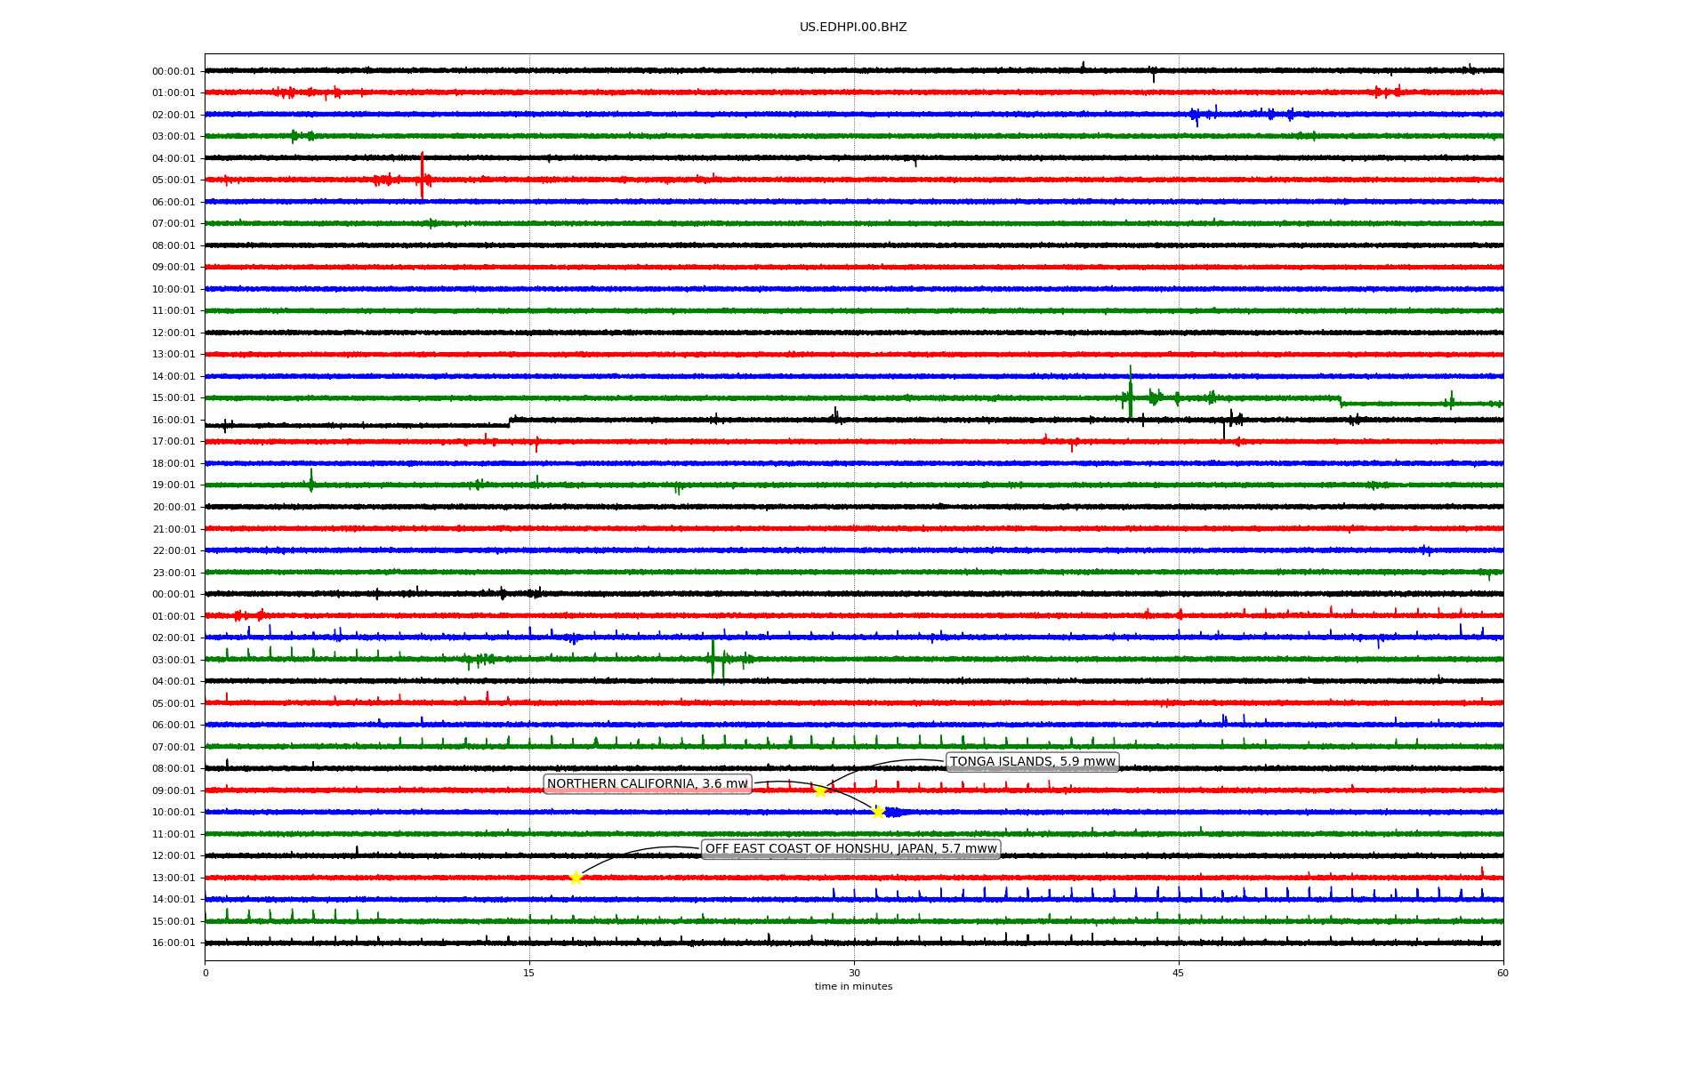The height and width of the screenshot is (1067, 1708).
Task: Select the 17:00:01 trace time label
Action: coord(173,442)
